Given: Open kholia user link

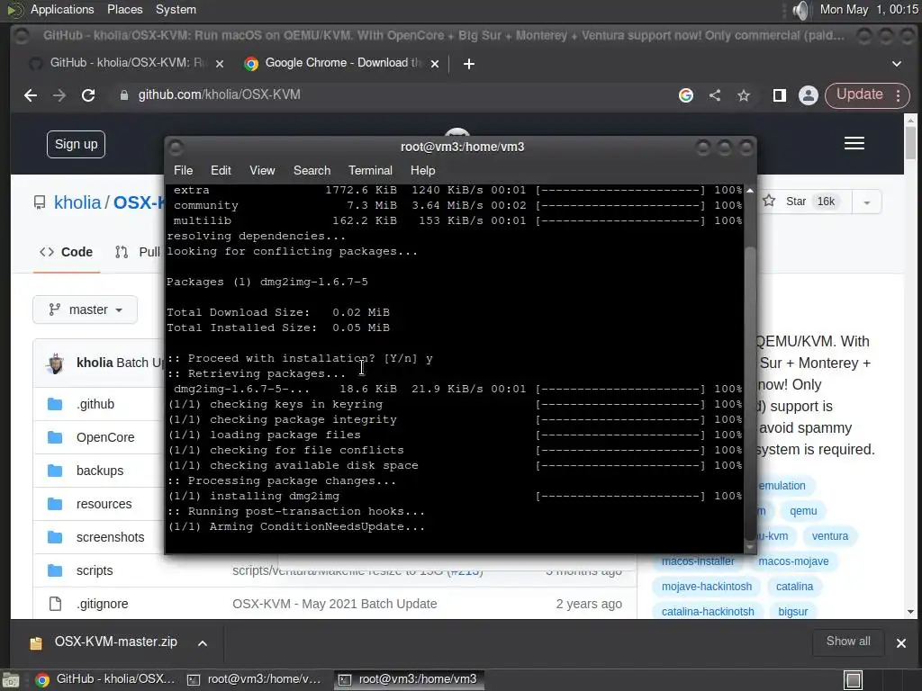Looking at the screenshot, I should 77,202.
